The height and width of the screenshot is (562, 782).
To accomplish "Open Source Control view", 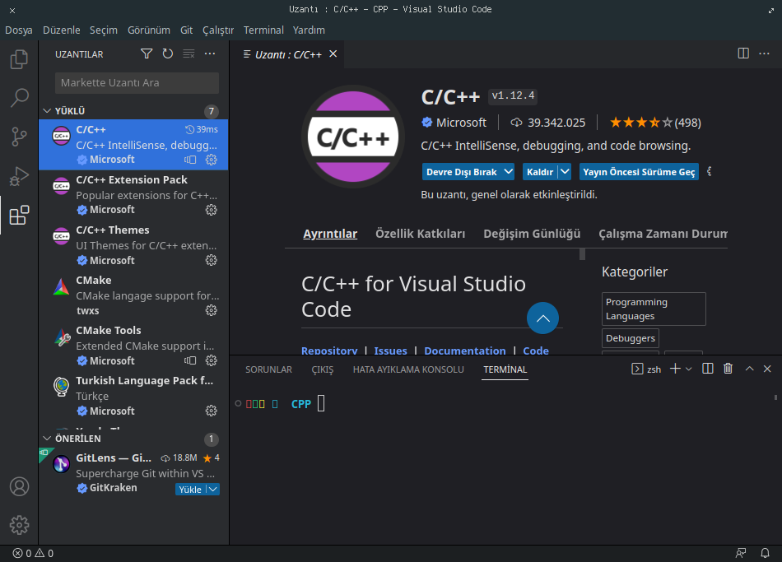I will pos(19,137).
